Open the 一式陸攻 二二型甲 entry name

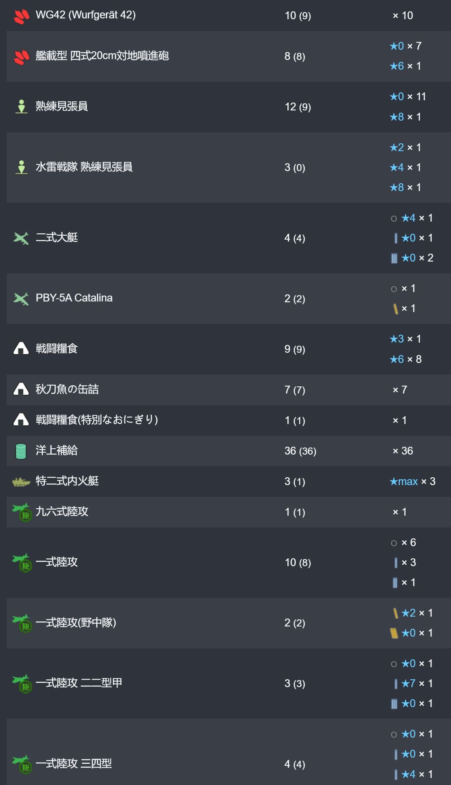point(79,683)
